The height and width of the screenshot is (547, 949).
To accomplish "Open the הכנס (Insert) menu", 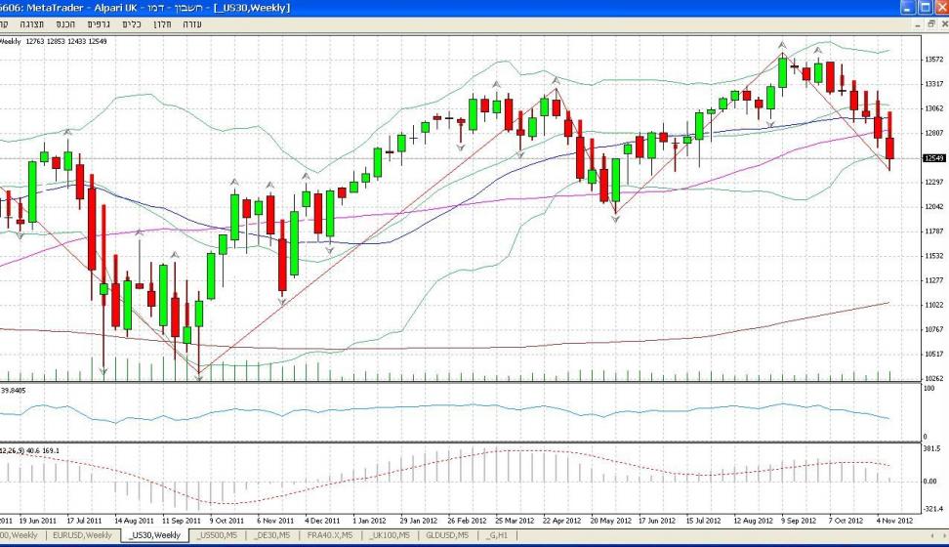I will (x=66, y=23).
